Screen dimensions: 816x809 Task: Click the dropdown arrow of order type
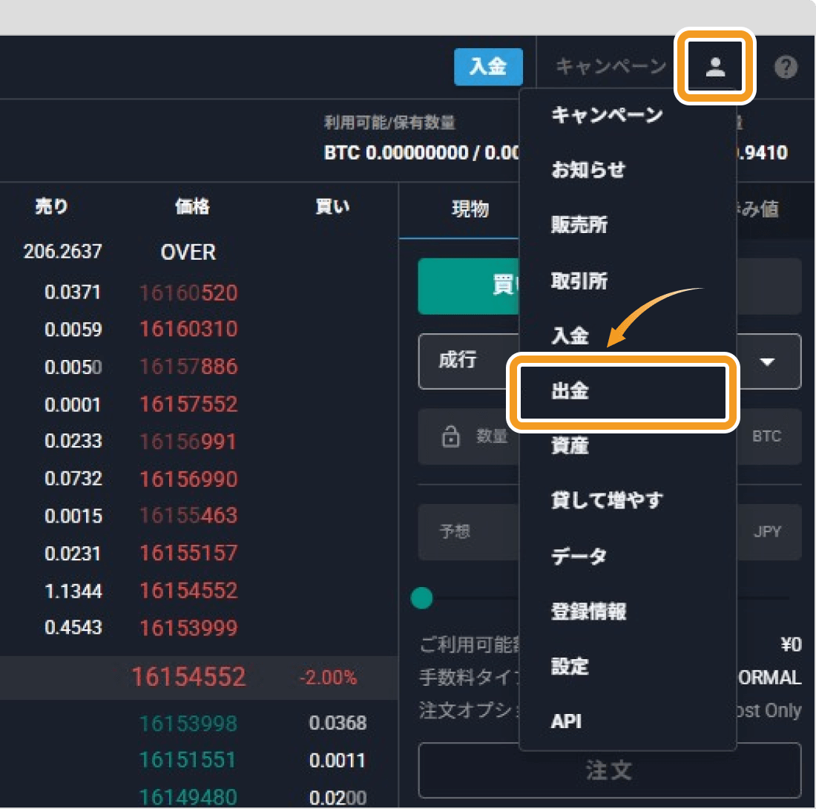[767, 361]
